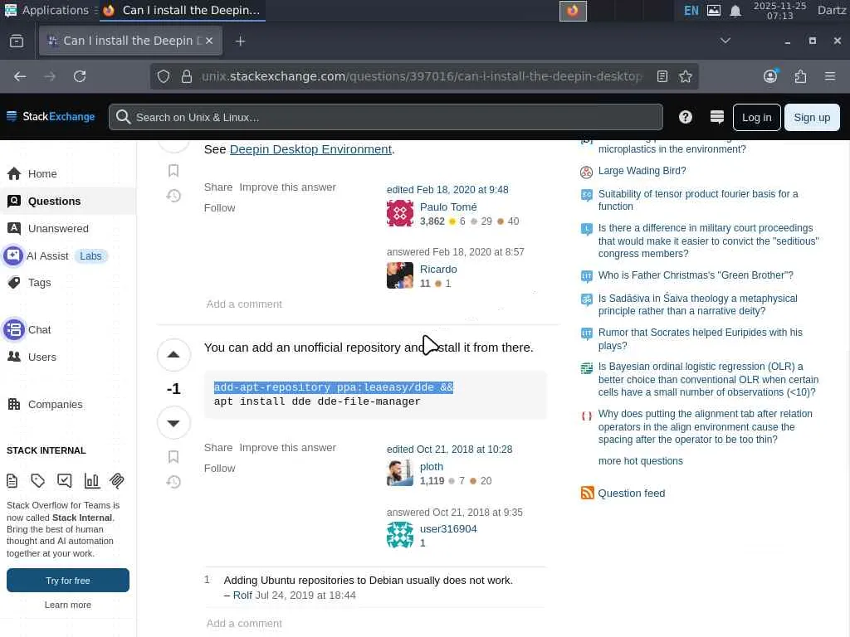Open Paulo Tomé's profile
Screen dimensions: 850x637
pos(447,207)
